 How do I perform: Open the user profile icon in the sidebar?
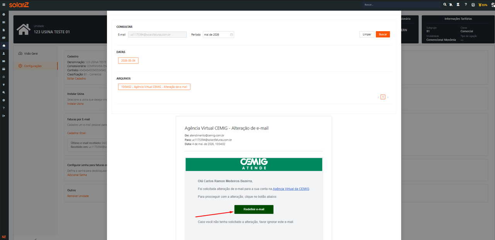click(x=4, y=54)
